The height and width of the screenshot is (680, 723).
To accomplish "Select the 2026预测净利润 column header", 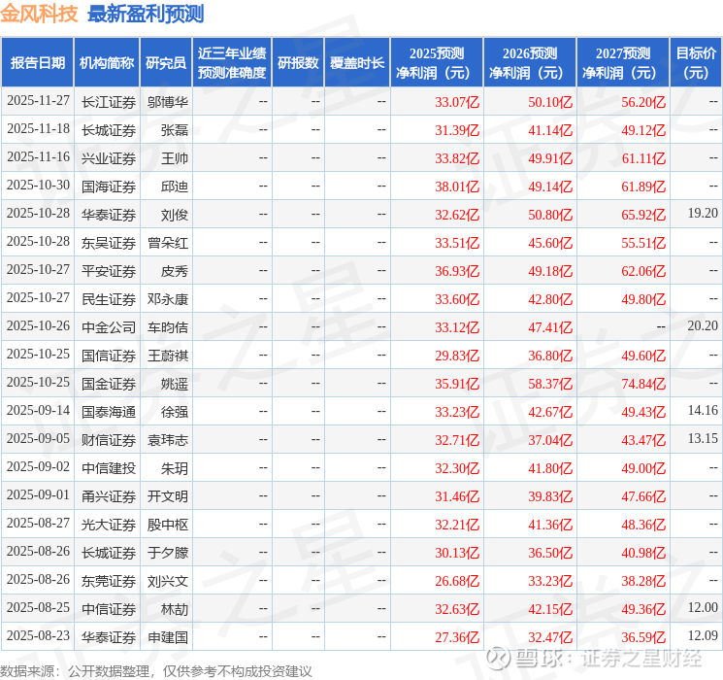I will click(x=530, y=63).
